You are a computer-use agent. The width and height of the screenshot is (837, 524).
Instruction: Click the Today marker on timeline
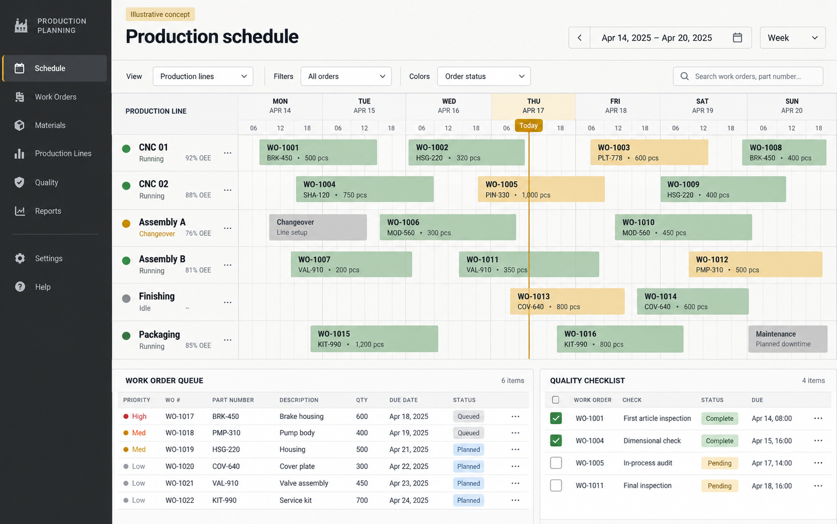[528, 125]
